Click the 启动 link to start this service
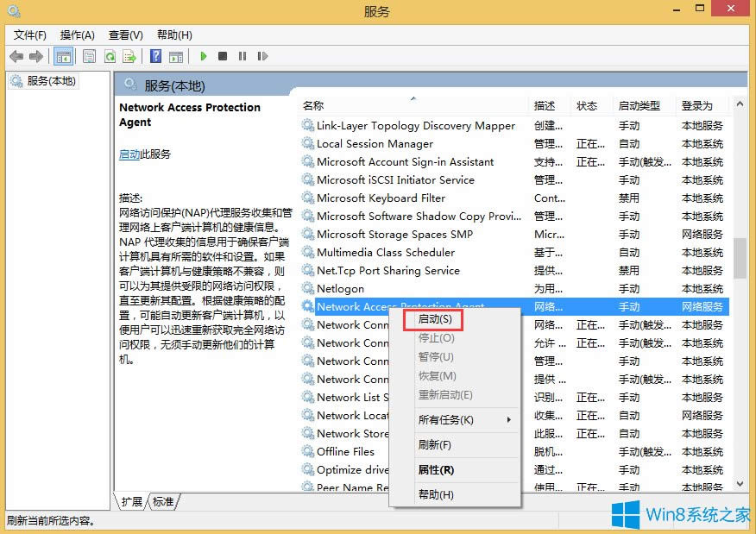 130,154
